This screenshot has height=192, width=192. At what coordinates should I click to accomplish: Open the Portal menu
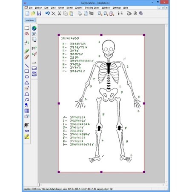(70, 8)
